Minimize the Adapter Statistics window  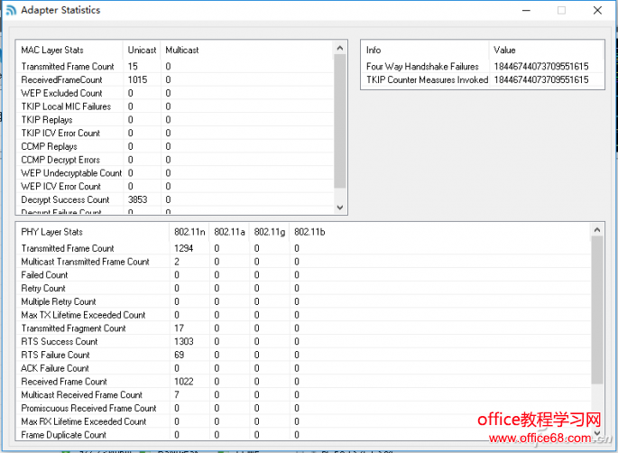526,10
